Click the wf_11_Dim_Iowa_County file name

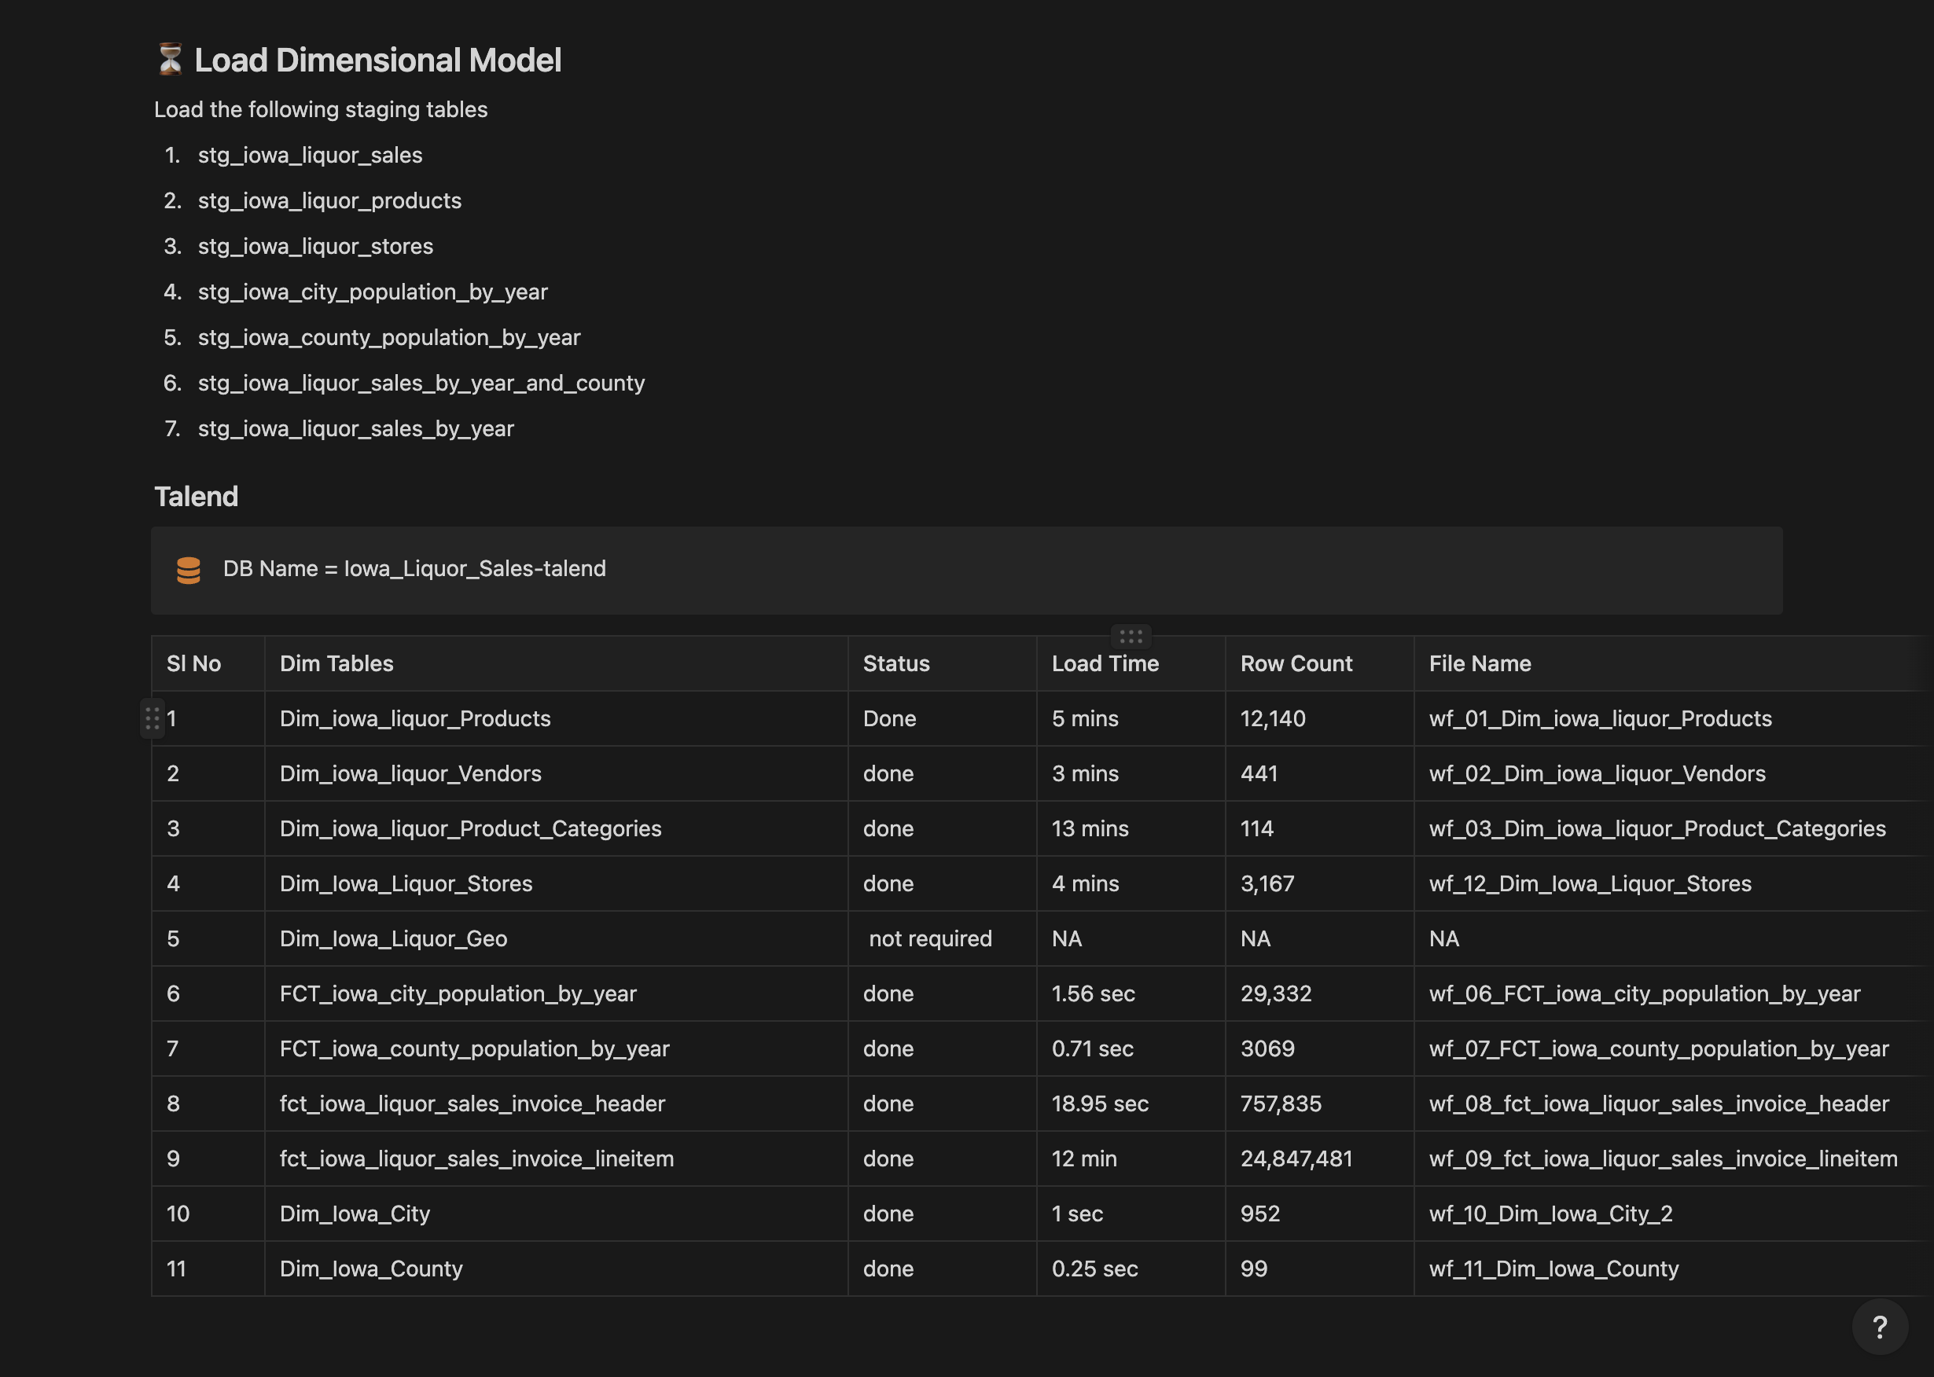click(x=1553, y=1269)
